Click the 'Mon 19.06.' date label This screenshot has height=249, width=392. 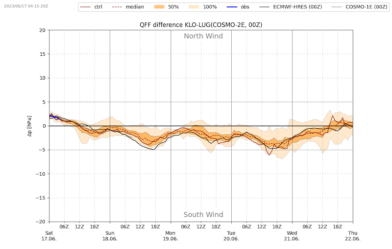[x=171, y=236]
